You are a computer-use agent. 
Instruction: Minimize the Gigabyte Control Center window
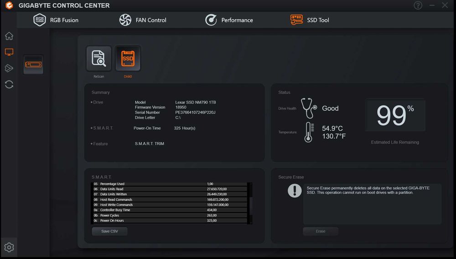point(432,5)
